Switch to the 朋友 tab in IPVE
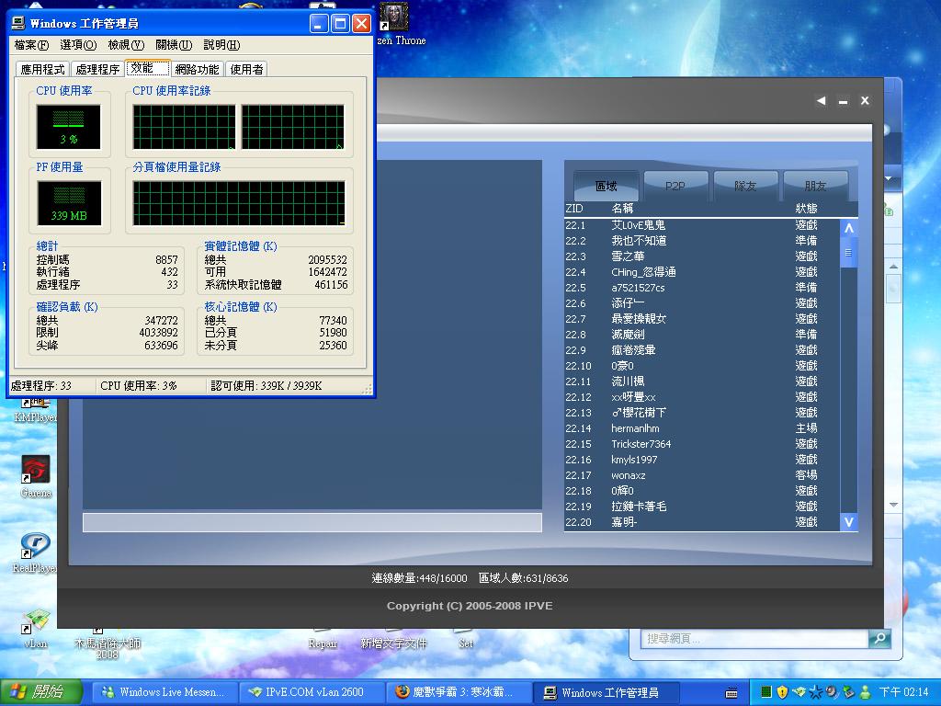Image resolution: width=941 pixels, height=706 pixels. coord(815,186)
